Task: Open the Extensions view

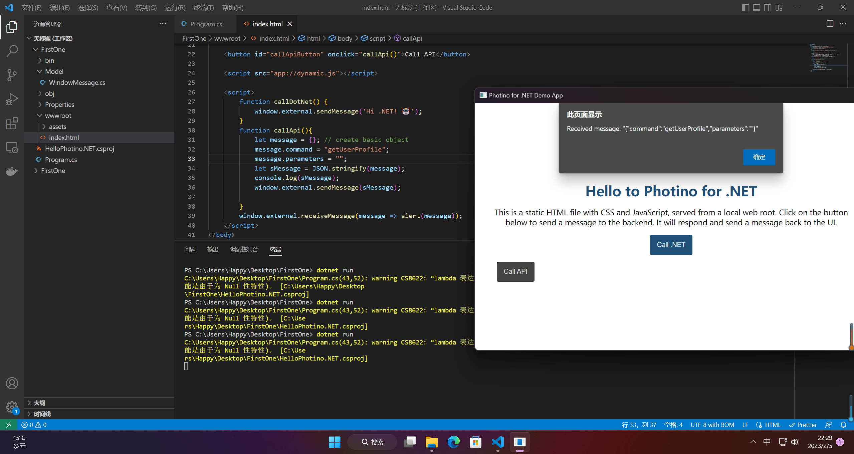Action: pos(12,123)
